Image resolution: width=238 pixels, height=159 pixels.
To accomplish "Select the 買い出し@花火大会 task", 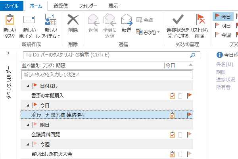I will click(x=107, y=154).
